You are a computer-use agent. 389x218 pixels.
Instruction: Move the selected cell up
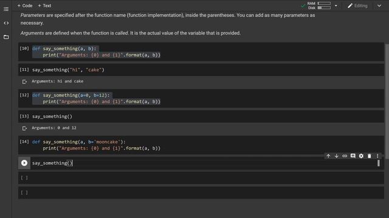click(x=328, y=156)
